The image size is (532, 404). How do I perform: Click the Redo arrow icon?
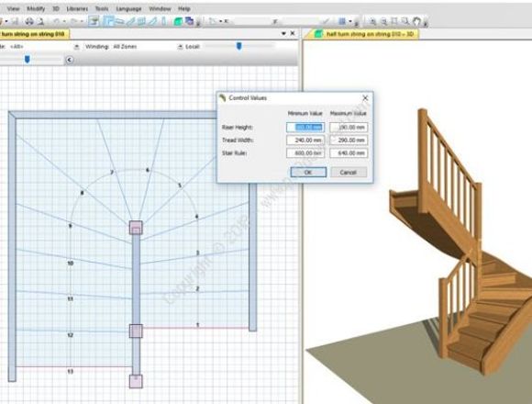point(74,21)
